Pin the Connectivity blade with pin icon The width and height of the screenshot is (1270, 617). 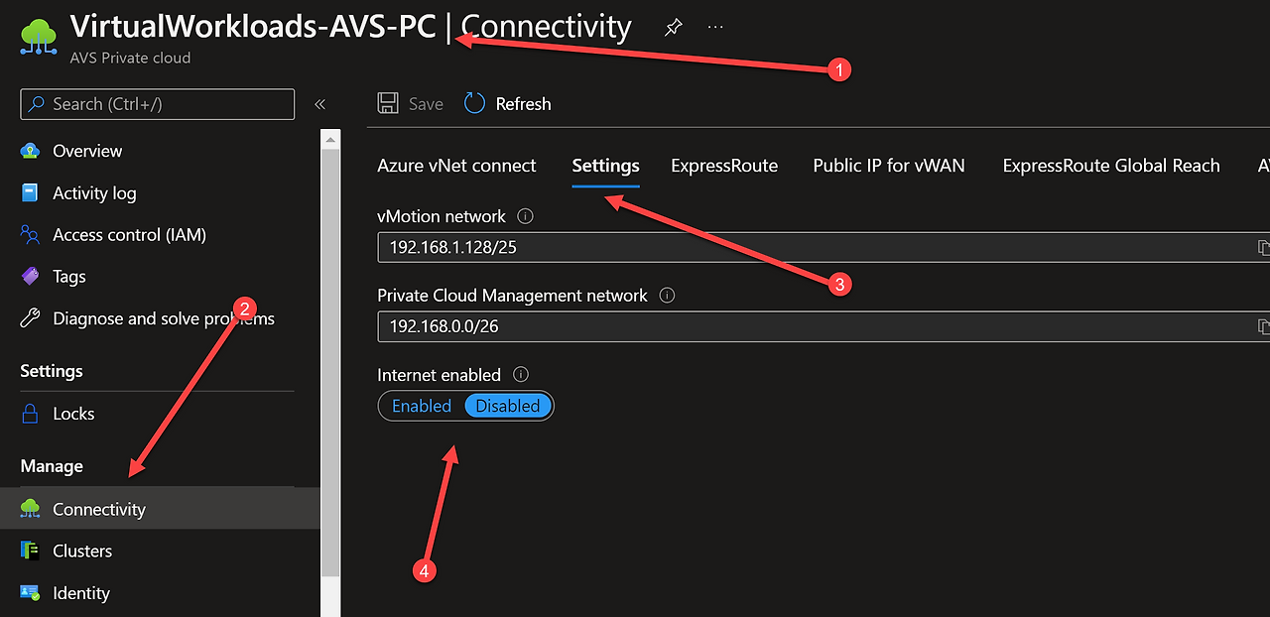[673, 28]
